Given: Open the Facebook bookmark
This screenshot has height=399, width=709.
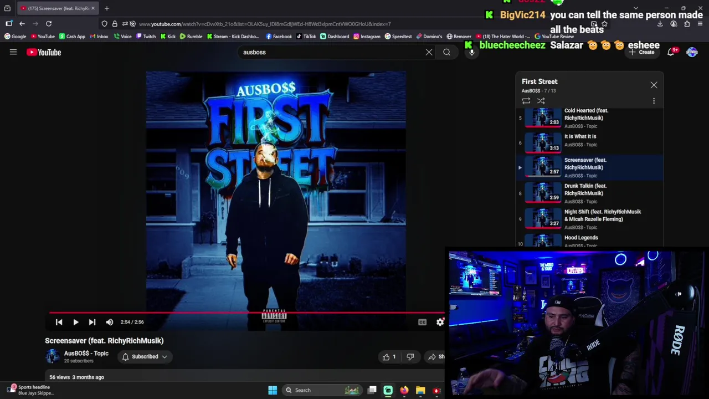Looking at the screenshot, I should 279,37.
